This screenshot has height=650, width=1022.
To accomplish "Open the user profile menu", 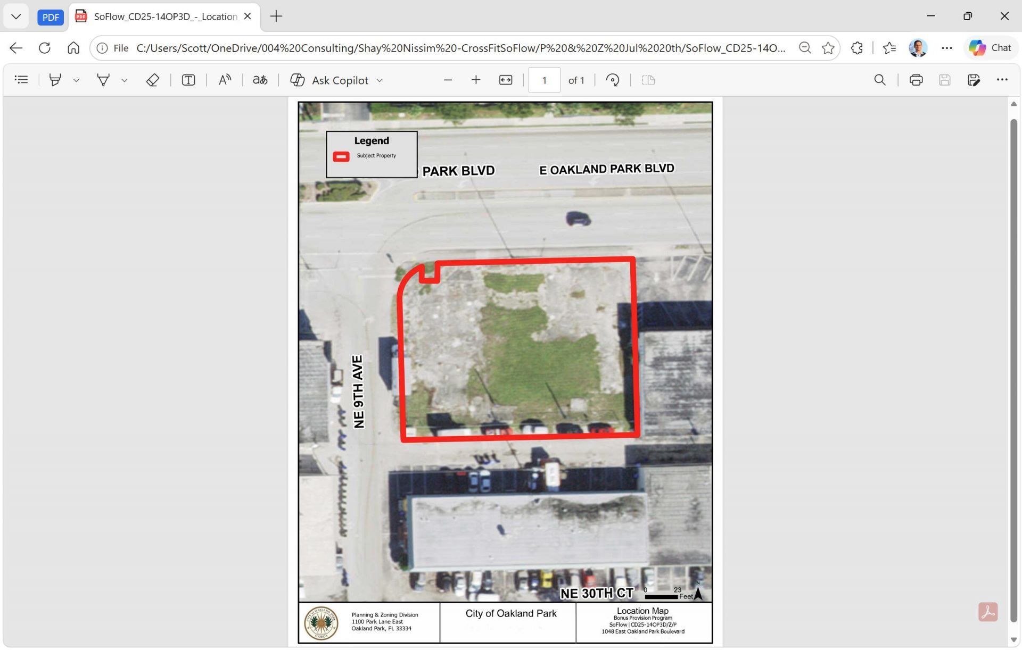I will (918, 48).
